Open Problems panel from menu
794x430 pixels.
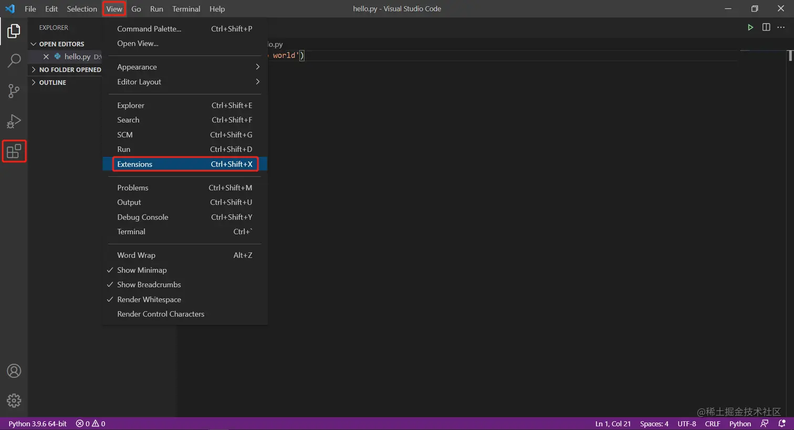point(185,188)
